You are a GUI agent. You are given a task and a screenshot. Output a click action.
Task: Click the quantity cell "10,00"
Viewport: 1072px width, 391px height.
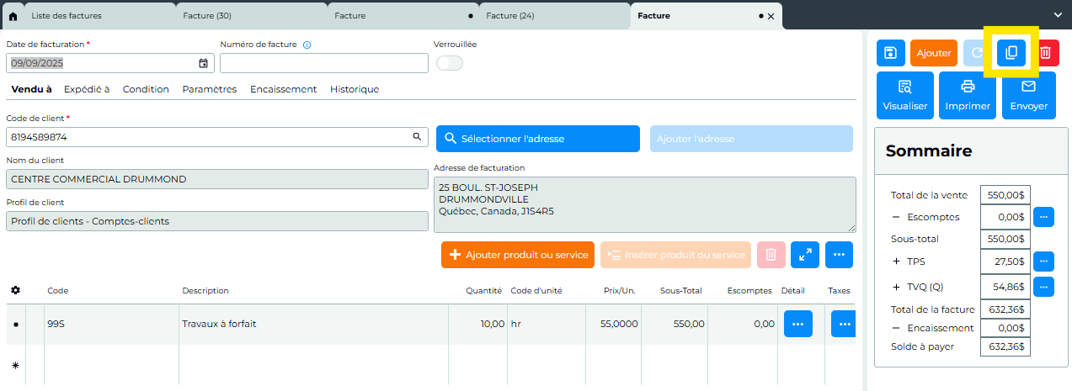(477, 324)
